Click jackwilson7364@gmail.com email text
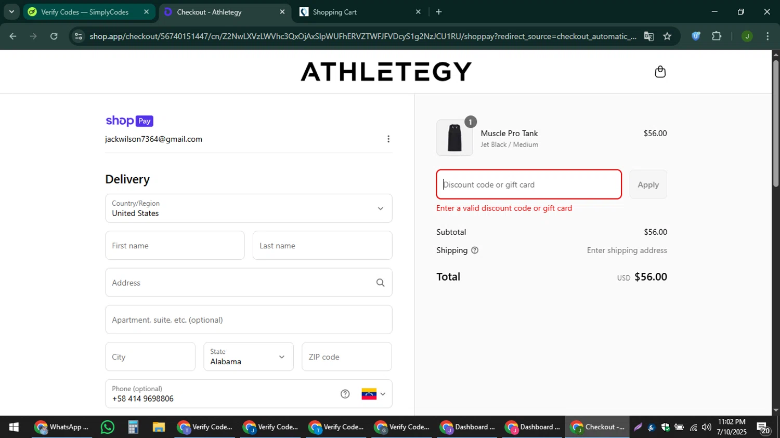Viewport: 780px width, 438px height. (x=153, y=139)
